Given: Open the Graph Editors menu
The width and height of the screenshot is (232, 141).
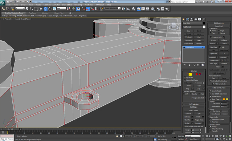Looking at the screenshot, I should point(67,5).
